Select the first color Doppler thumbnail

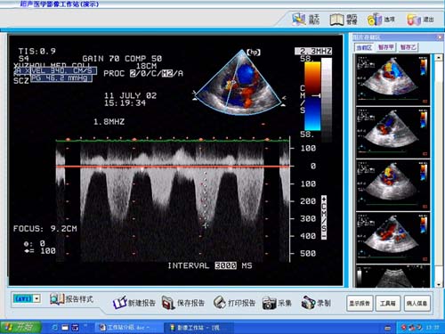point(392,79)
